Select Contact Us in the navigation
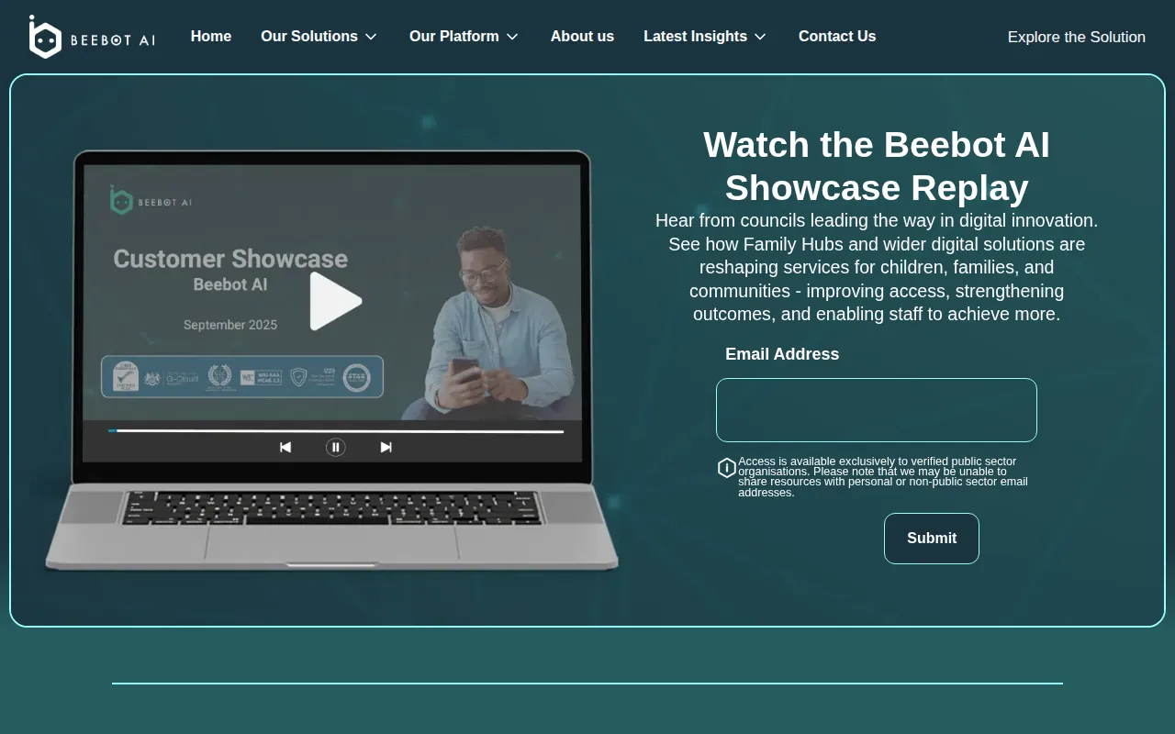Screen dimensions: 1175x734 tap(837, 37)
